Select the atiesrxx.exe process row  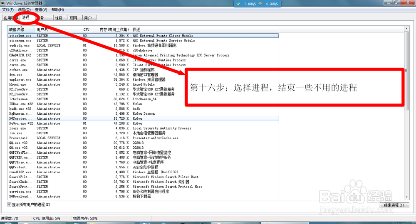(x=143, y=41)
